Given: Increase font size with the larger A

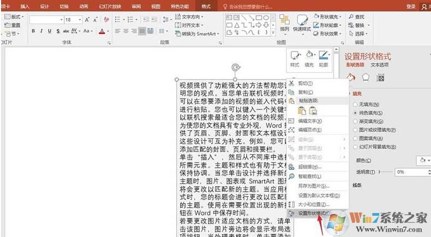Looking at the screenshot, I should click(87, 20).
